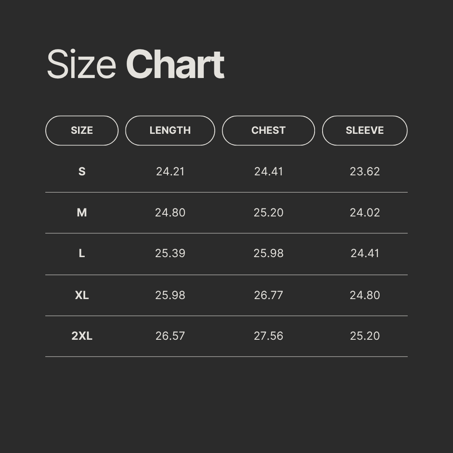
Task: Select the SLEEVE column header pill
Action: coord(364,130)
